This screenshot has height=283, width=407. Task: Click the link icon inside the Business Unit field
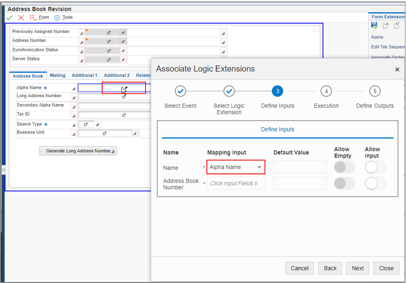pyautogui.click(x=104, y=134)
